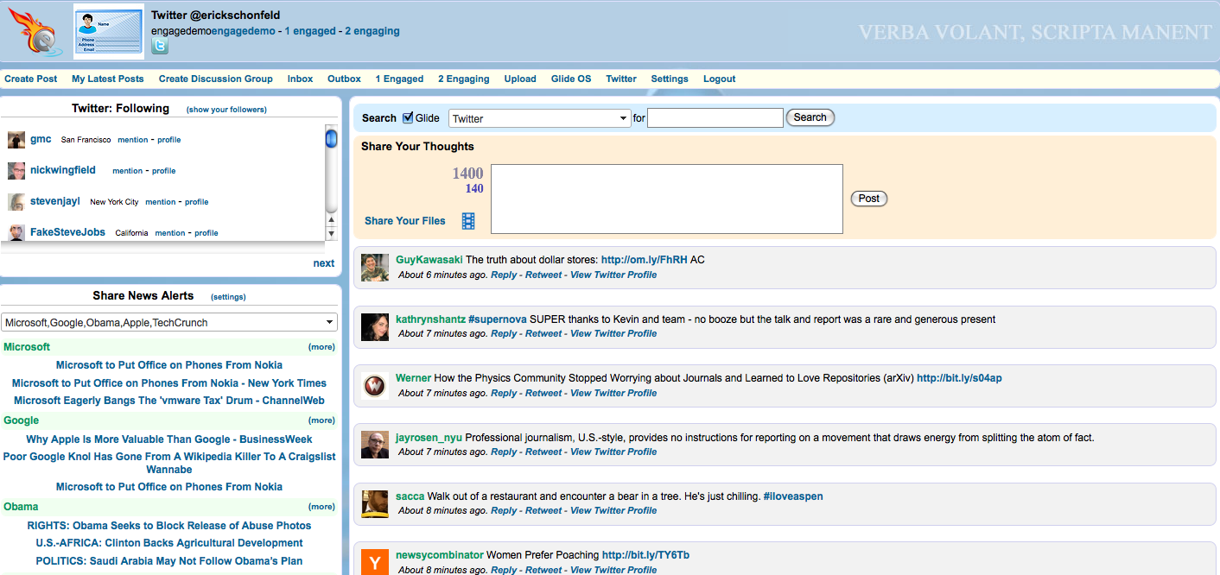Open My Latest Posts
Screen dimensions: 1220x575
[x=108, y=79]
